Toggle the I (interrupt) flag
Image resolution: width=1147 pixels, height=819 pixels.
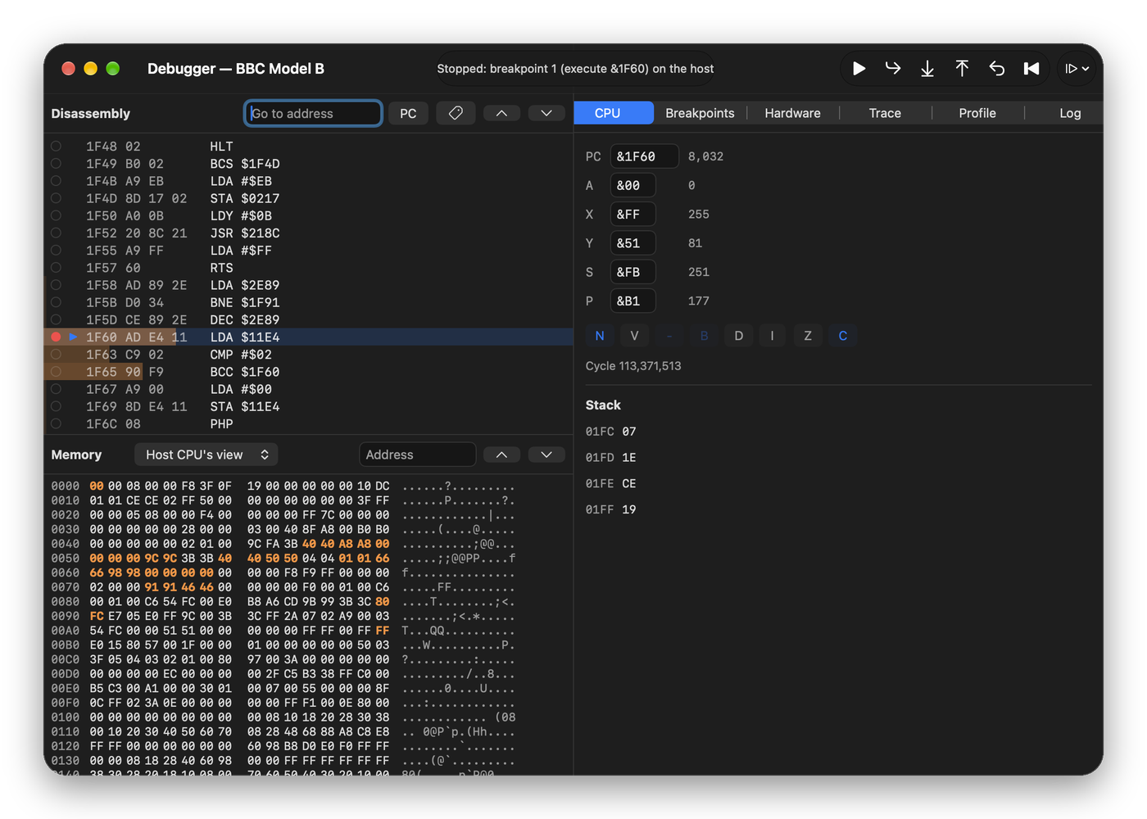[773, 336]
